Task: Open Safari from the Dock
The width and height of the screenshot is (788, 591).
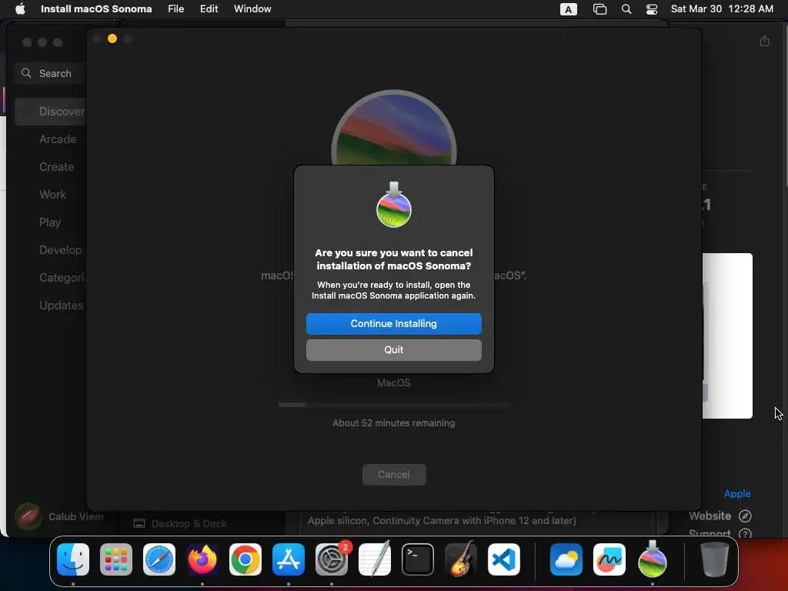Action: coord(159,559)
